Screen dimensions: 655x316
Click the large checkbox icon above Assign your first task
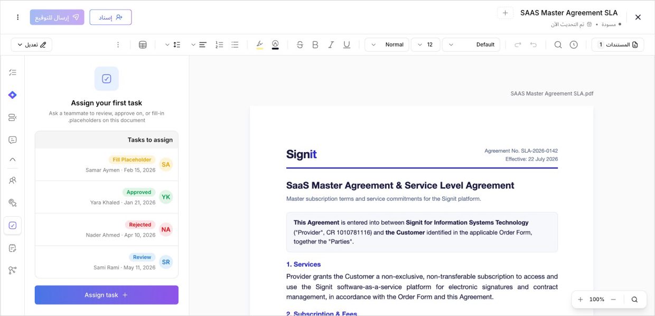[x=107, y=79]
